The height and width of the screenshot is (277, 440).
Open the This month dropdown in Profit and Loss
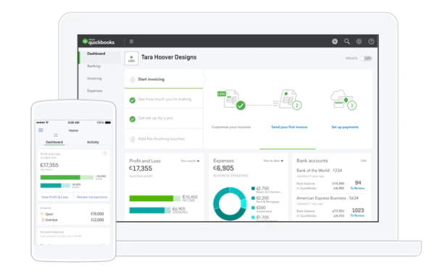coord(190,161)
